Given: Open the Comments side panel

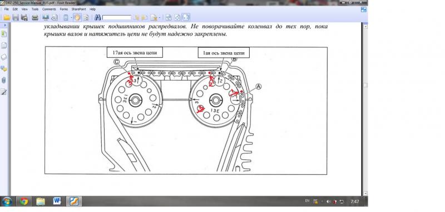Looking at the screenshot, I should tap(4, 69).
